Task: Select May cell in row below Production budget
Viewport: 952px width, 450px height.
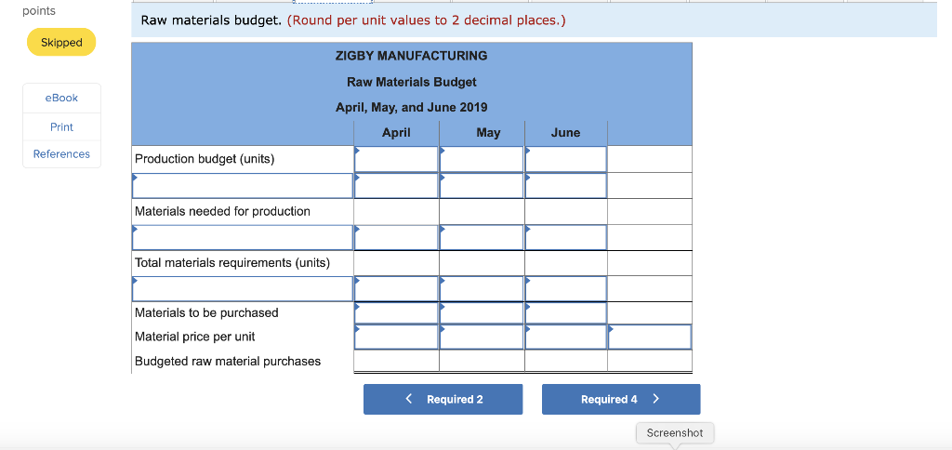Action: click(x=482, y=185)
